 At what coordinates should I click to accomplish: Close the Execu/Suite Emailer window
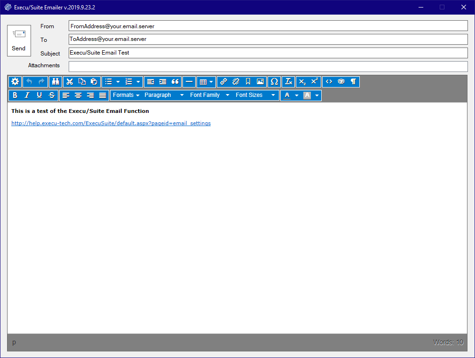[464, 7]
